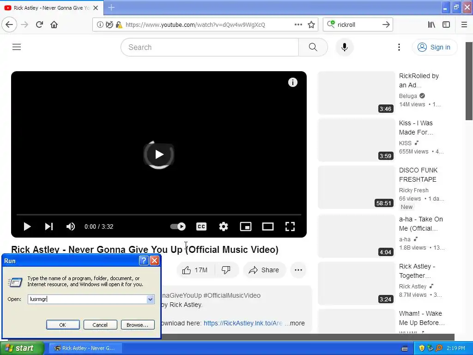Image resolution: width=473 pixels, height=355 pixels.
Task: Open DISCO FUNK FRESHTAPE video title
Action: (418, 175)
